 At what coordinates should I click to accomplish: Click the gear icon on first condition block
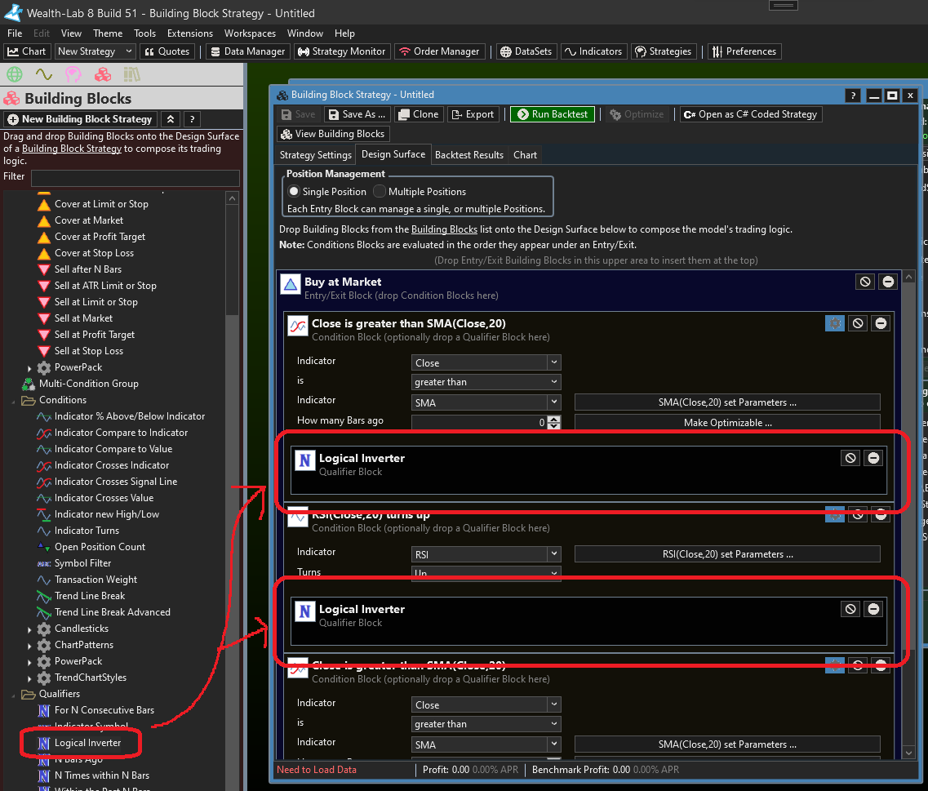[834, 323]
